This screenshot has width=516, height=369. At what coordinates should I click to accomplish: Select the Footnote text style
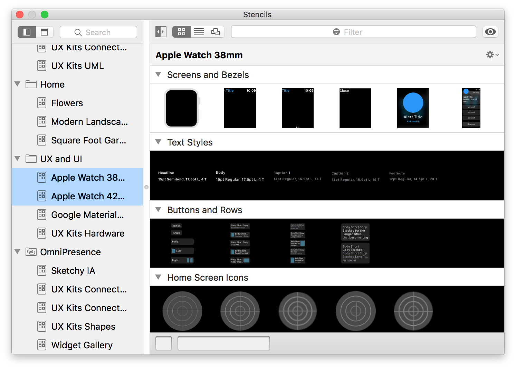[413, 176]
